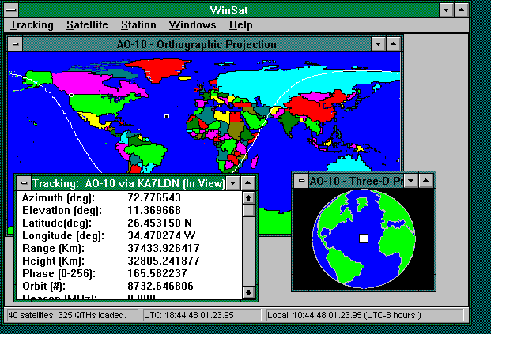Viewport: 506px width, 349px height.
Task: Open the Tracking menu
Action: (32, 25)
